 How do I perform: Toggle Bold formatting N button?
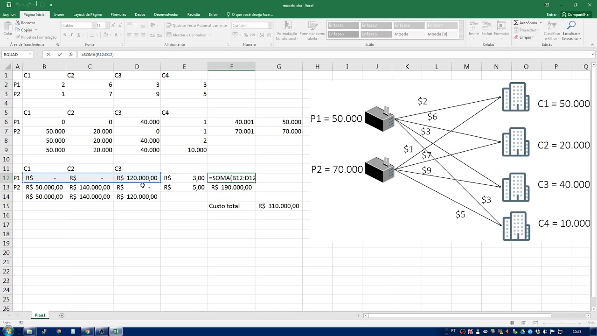tap(65, 35)
